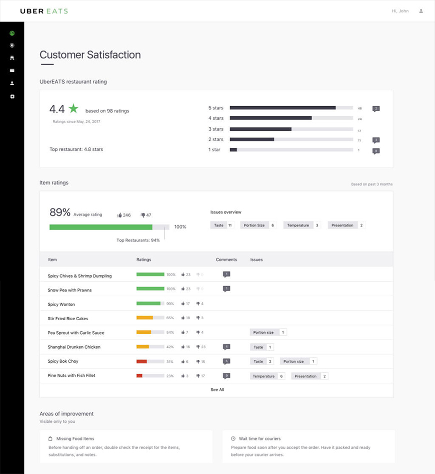Expand Taste issues filter in Issues overview
Image resolution: width=435 pixels, height=474 pixels.
[222, 225]
